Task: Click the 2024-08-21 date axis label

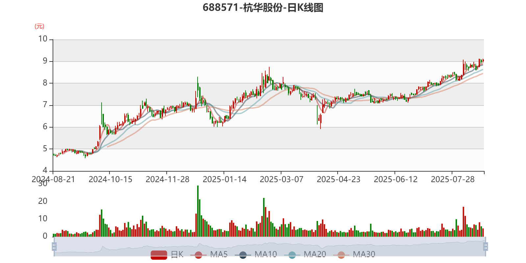Action: point(53,179)
